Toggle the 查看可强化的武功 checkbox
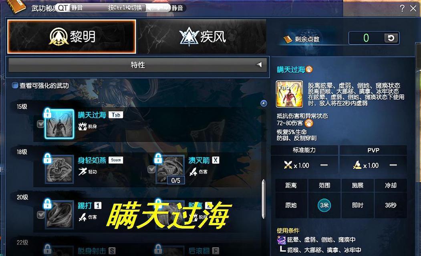Screen dimensions: 421x256 click(15, 86)
